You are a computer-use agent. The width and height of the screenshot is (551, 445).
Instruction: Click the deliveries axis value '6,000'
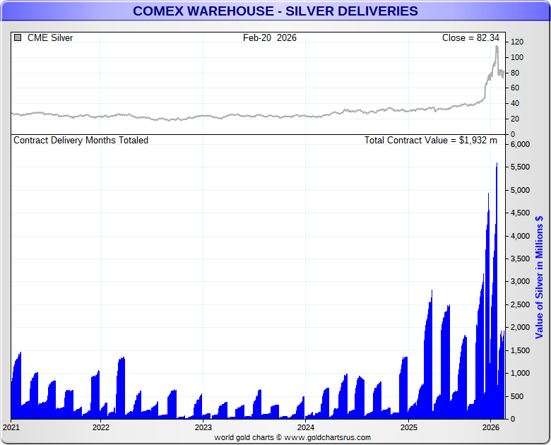[x=520, y=145]
